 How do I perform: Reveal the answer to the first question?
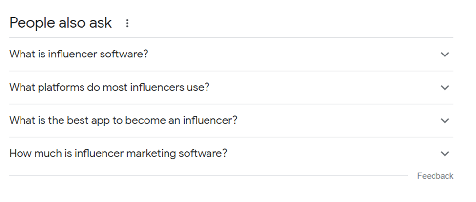tap(444, 55)
